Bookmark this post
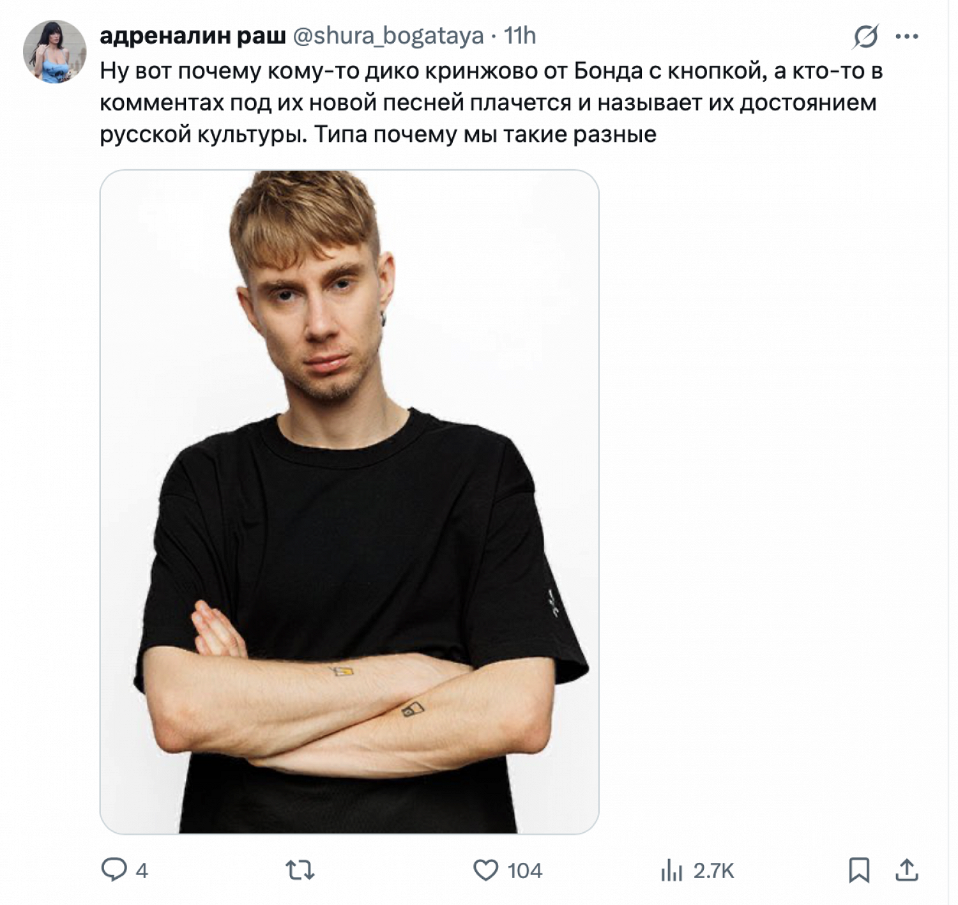The width and height of the screenshot is (958, 905). (x=858, y=870)
